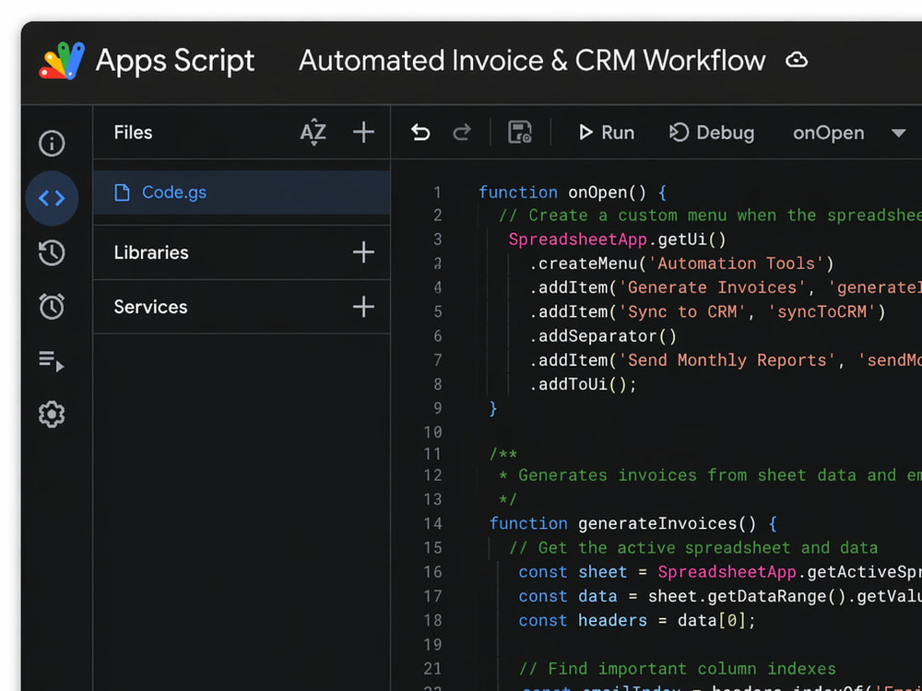The image size is (922, 691).
Task: Click the '.addItem('Send Monthly Reports'' line
Action: (x=725, y=360)
